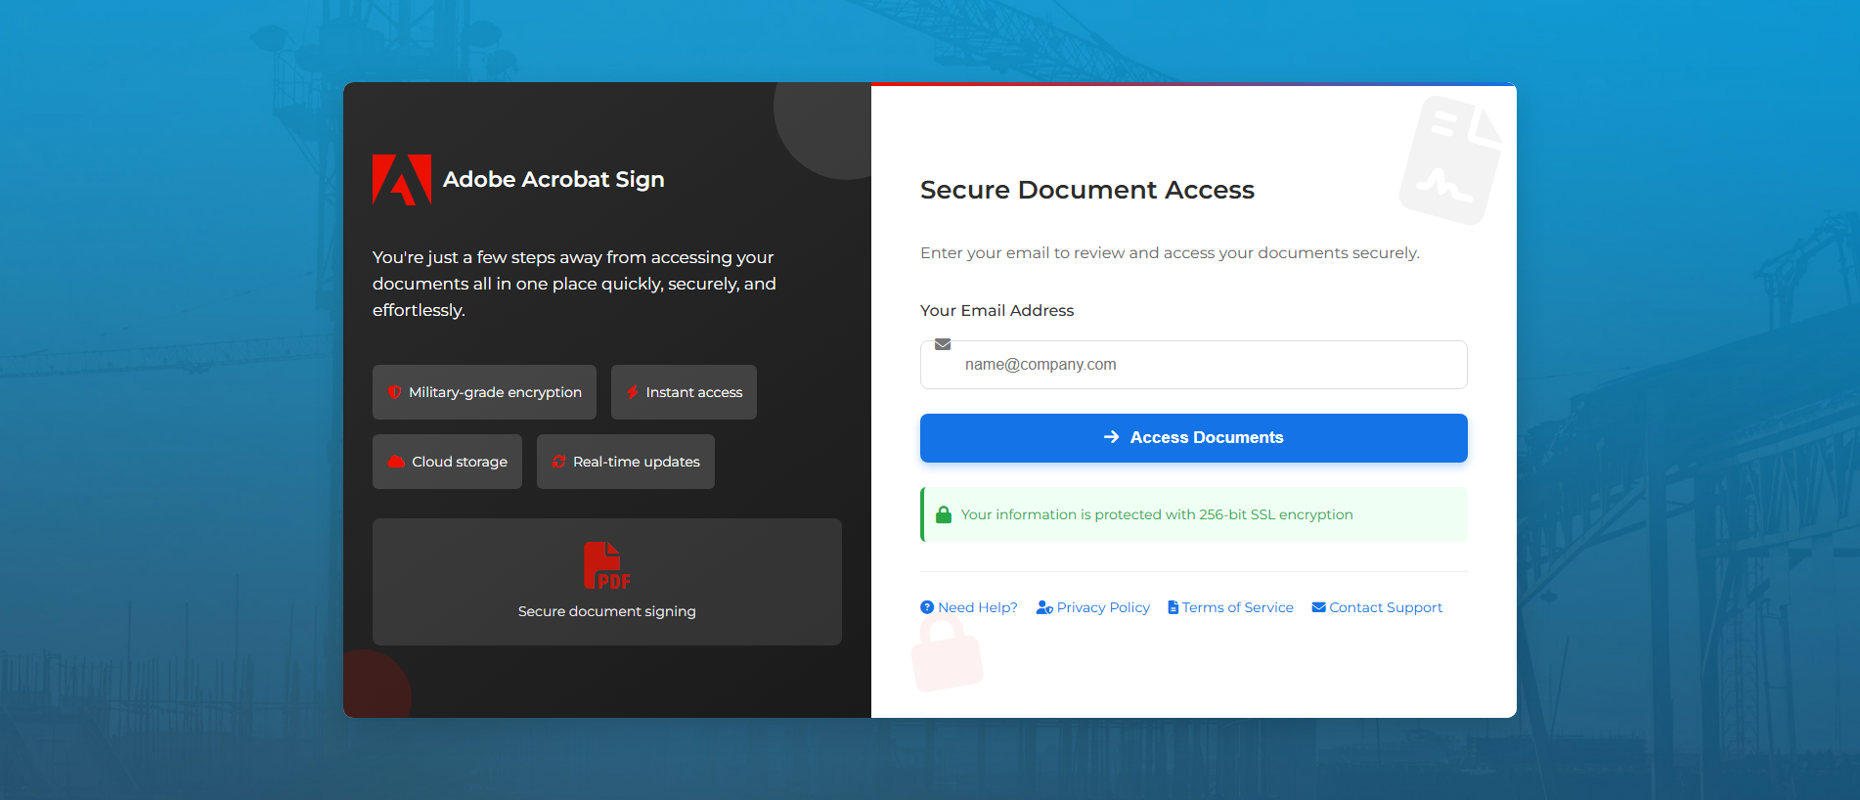This screenshot has height=800, width=1860.
Task: Click the envelope icon beside Contact Support
Action: click(x=1318, y=607)
